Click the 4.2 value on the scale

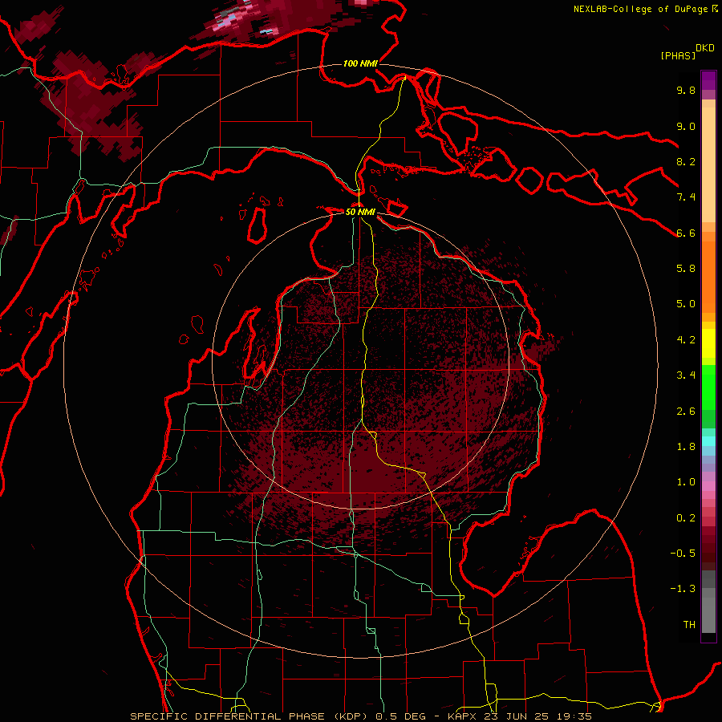(x=686, y=340)
